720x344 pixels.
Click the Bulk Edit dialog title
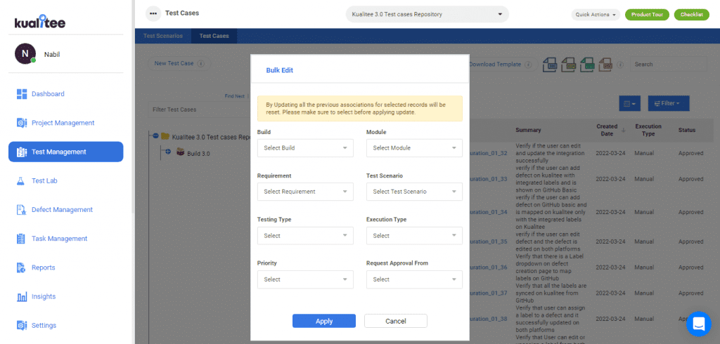point(280,70)
